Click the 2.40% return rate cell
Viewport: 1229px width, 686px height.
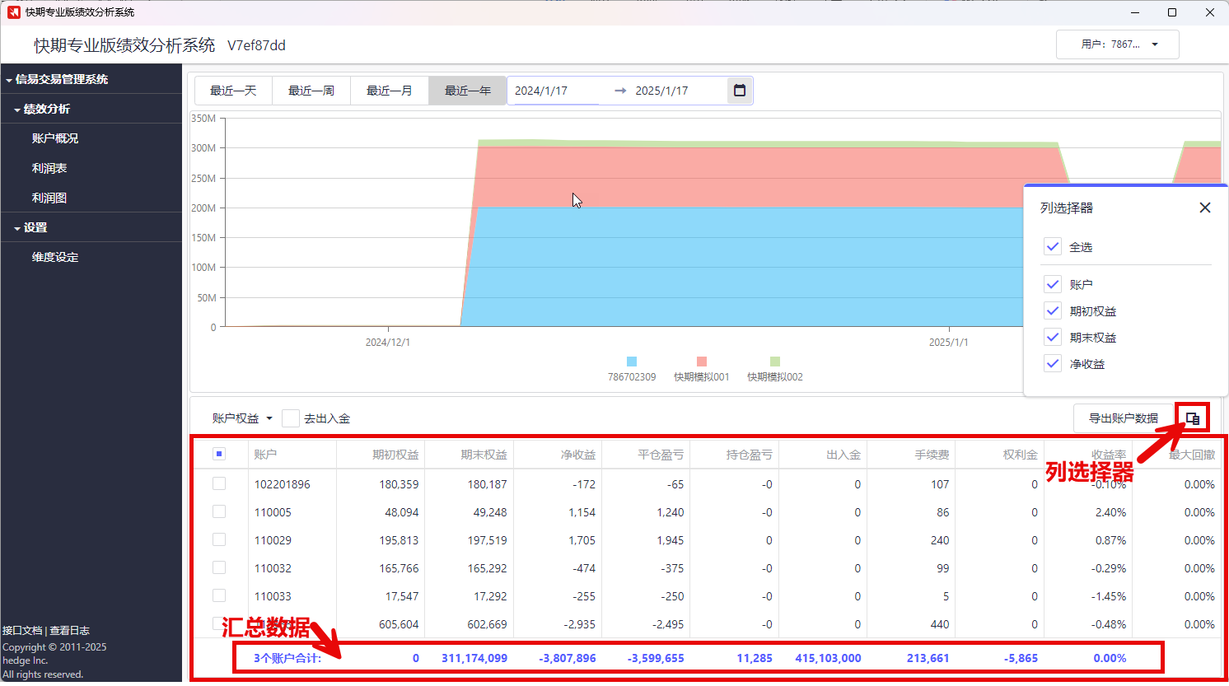[x=1110, y=512]
